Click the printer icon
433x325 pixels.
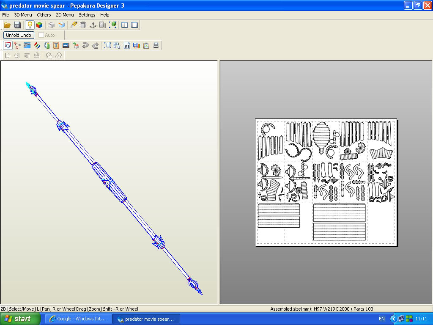pyautogui.click(x=156, y=46)
